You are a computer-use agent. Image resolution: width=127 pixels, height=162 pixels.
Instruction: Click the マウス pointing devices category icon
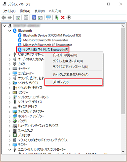pos(15,140)
